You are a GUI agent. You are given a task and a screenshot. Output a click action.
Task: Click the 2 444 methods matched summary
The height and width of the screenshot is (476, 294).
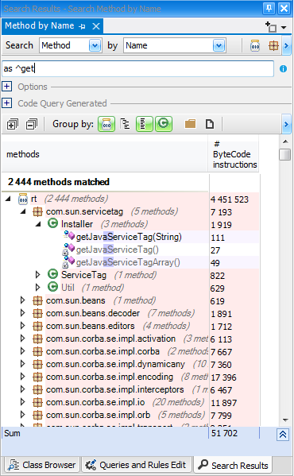[59, 182]
